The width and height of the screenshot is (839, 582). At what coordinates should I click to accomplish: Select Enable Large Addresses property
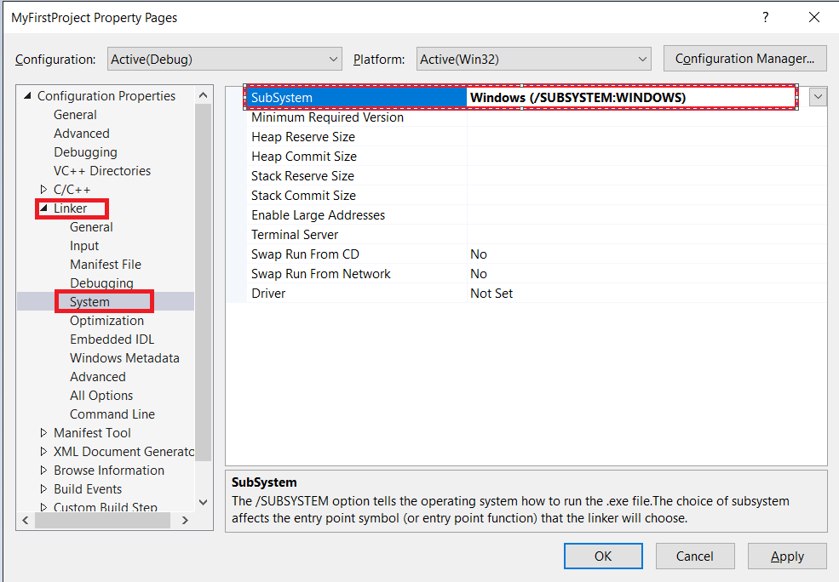[318, 215]
